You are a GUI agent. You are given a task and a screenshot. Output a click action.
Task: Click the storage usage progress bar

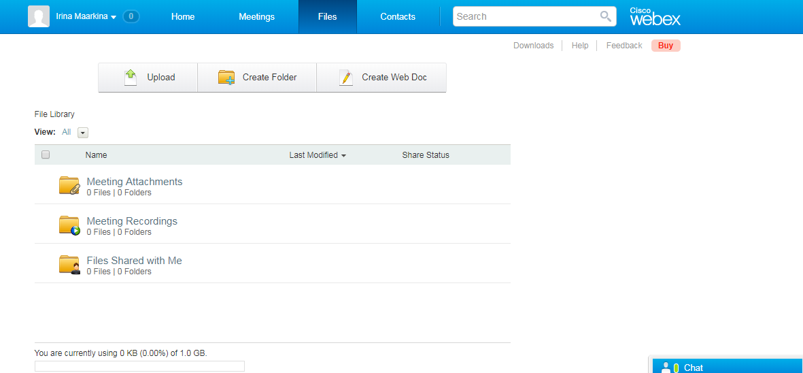click(139, 366)
